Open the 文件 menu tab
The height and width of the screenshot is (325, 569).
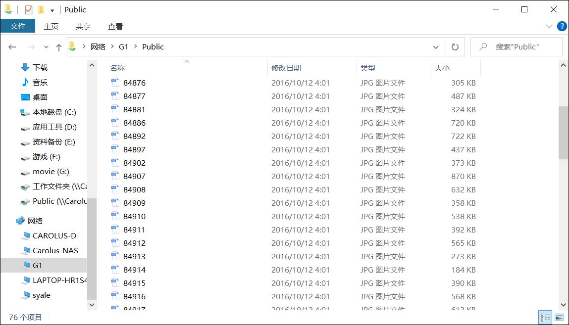[x=18, y=26]
